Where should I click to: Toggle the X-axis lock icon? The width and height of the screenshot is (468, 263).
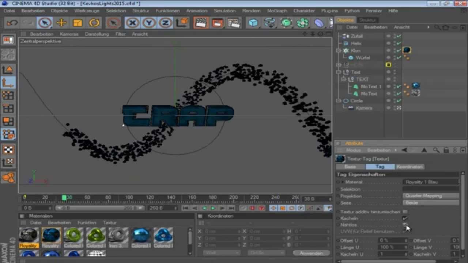click(x=132, y=23)
